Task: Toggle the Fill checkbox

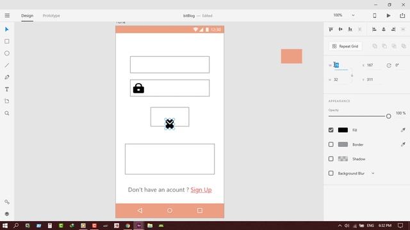Action: click(x=331, y=130)
